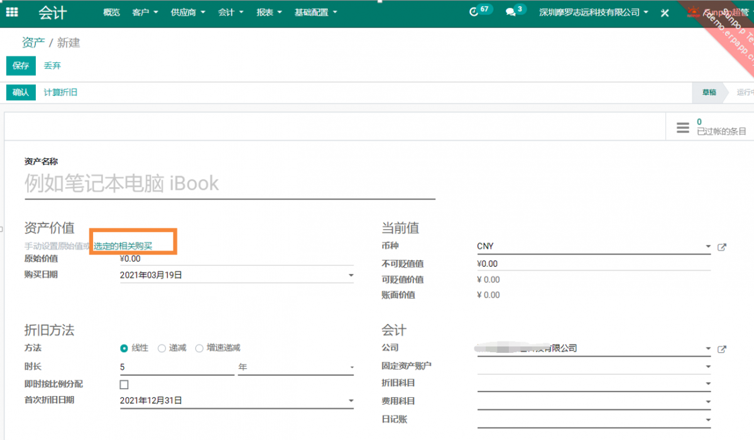Click the 草稿 status stage
Viewport: 754px width, 440px height.
[x=709, y=92]
